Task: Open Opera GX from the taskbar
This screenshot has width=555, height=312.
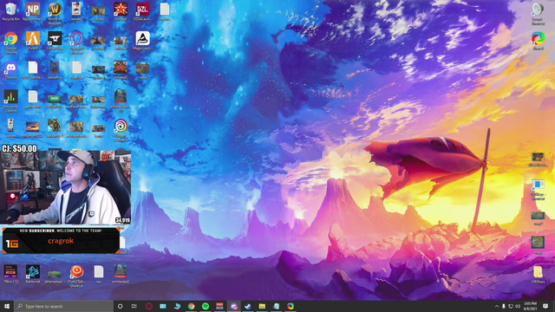Action: (x=148, y=306)
